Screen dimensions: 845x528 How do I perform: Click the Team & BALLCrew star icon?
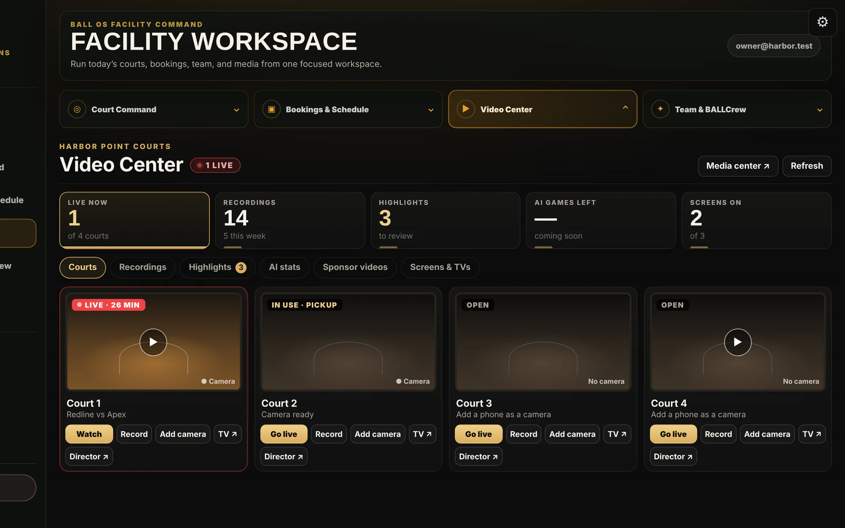tap(660, 109)
